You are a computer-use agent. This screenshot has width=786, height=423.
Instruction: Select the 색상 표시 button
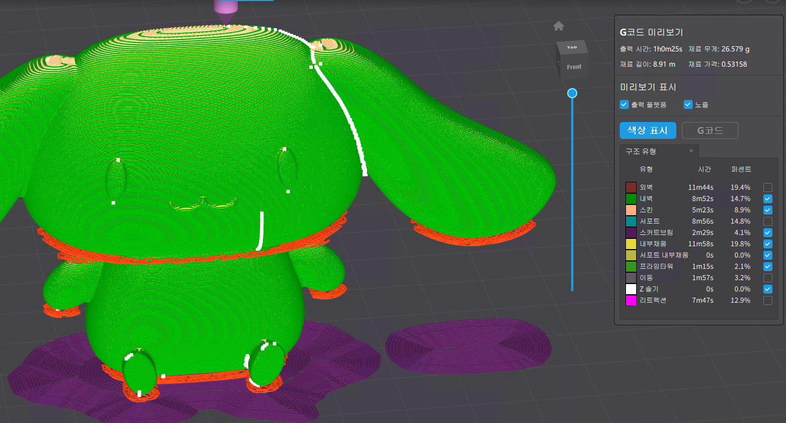pos(648,130)
